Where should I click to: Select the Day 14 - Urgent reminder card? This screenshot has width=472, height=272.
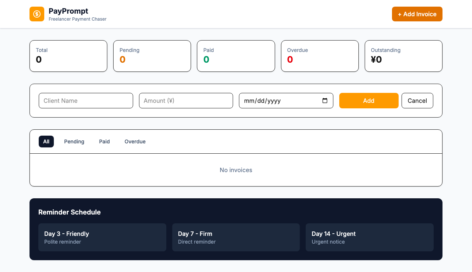[369, 237]
